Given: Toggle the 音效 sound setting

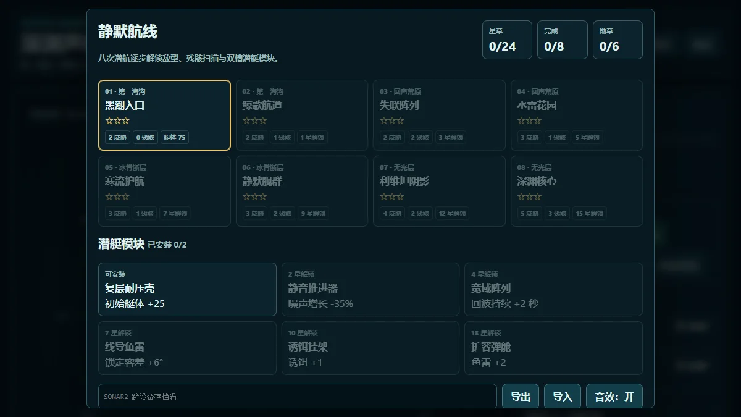Looking at the screenshot, I should coord(614,397).
